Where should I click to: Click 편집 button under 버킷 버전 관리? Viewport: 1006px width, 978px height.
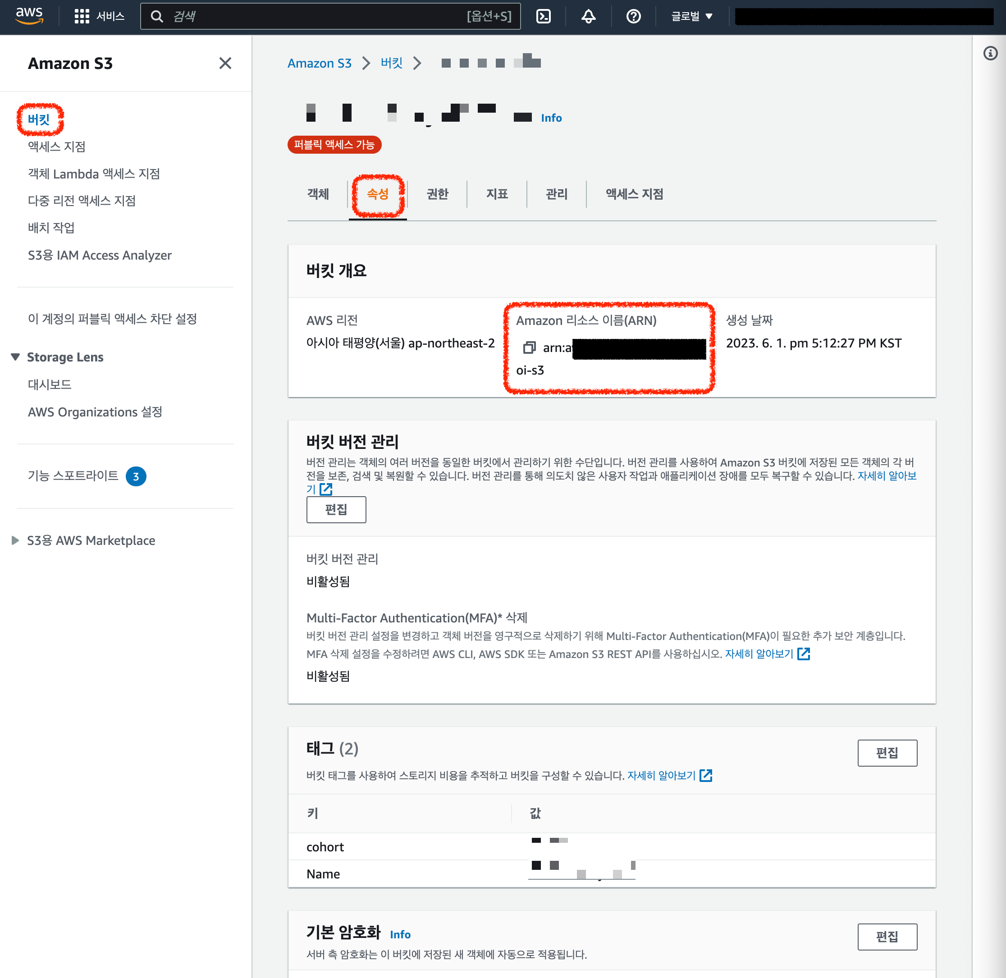[x=336, y=510]
